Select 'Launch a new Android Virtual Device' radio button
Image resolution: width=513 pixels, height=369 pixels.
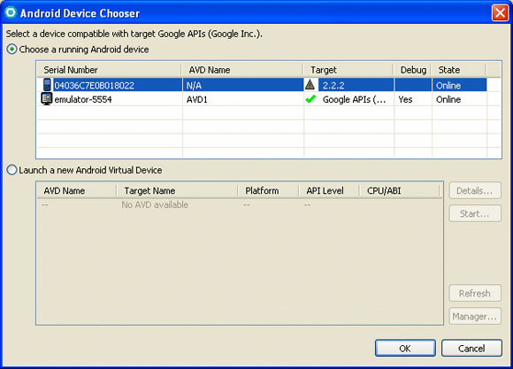(x=11, y=170)
